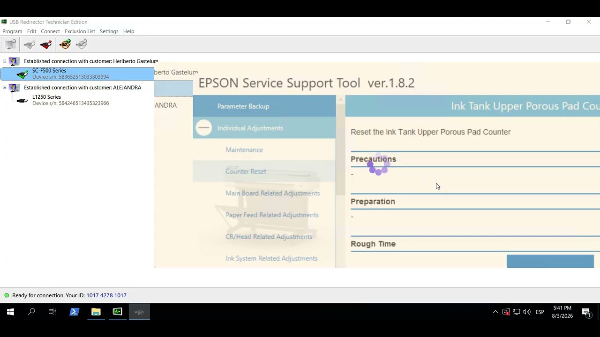Click the black USB icon of L1250 Series
The height and width of the screenshot is (337, 600).
[22, 100]
